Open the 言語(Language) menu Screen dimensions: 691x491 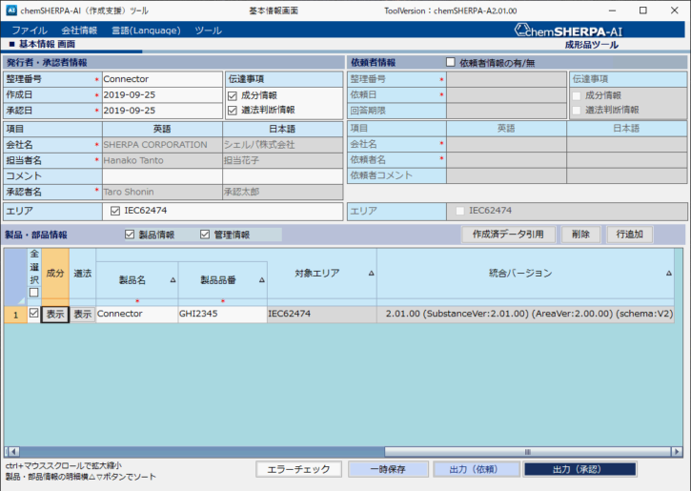point(145,31)
